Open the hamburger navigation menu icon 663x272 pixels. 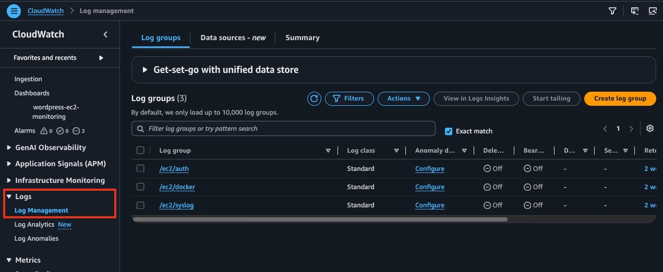pyautogui.click(x=14, y=10)
